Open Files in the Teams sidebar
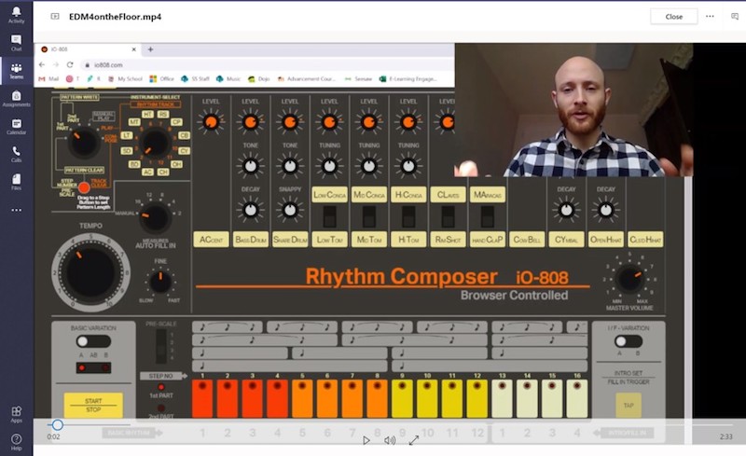Viewport: 746px width, 456px height. [16, 180]
